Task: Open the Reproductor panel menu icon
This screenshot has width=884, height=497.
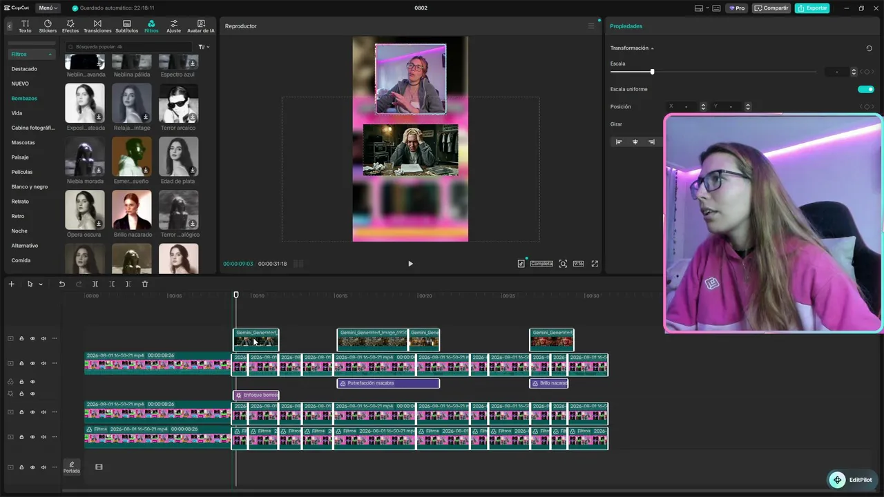Action: (x=591, y=26)
